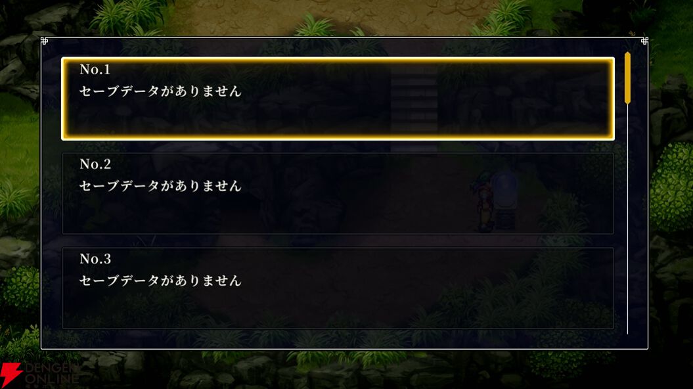Pick save slot No.3

pyautogui.click(x=338, y=288)
